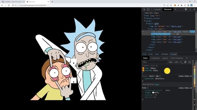Select the closing main tag row
197x110 pixels.
tap(151, 47)
